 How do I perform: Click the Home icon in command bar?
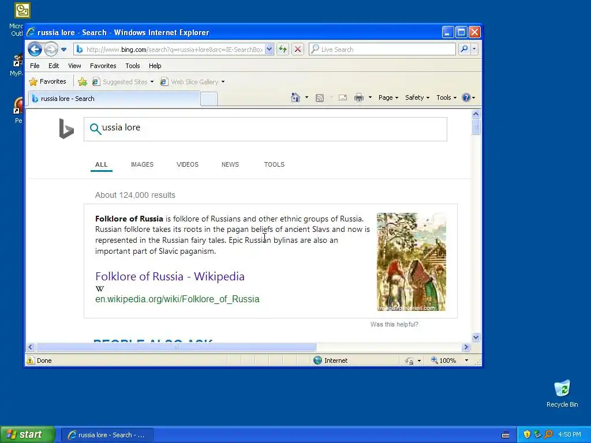pyautogui.click(x=295, y=97)
